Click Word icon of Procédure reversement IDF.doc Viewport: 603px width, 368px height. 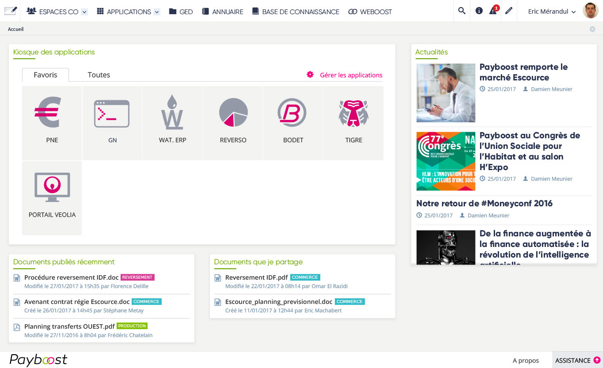[17, 278]
